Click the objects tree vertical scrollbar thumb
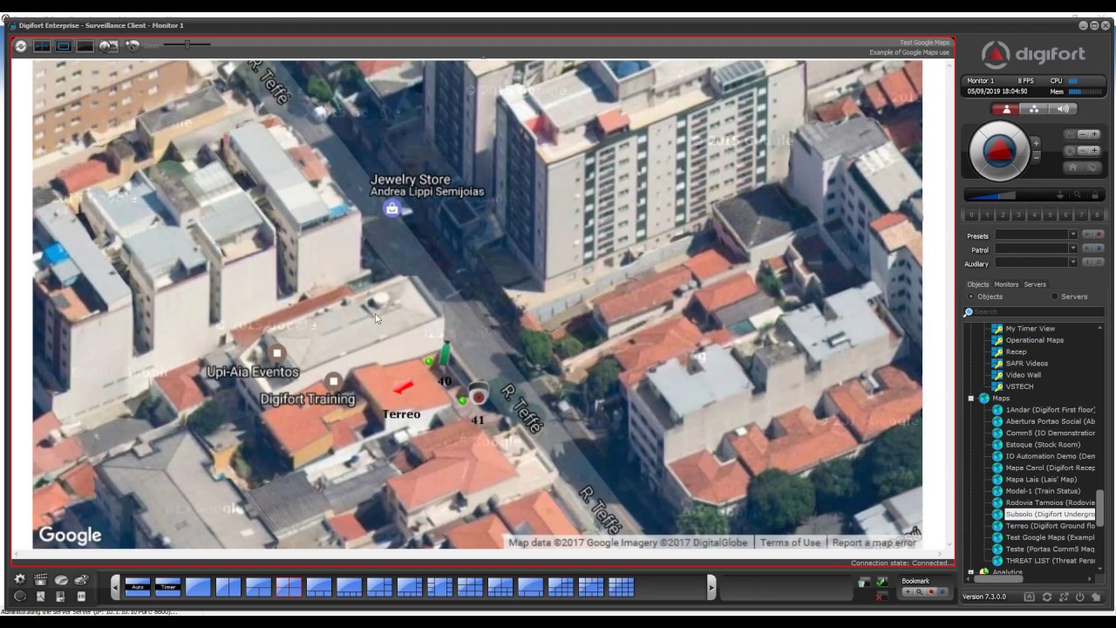 [1100, 508]
